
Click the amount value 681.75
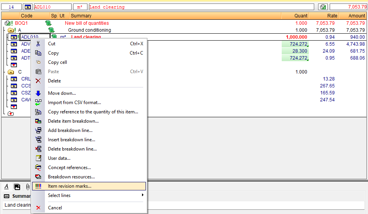[358, 51]
